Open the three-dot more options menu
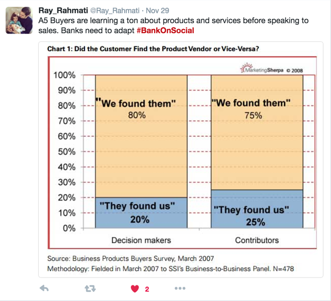The width and height of the screenshot is (331, 301). click(x=179, y=289)
